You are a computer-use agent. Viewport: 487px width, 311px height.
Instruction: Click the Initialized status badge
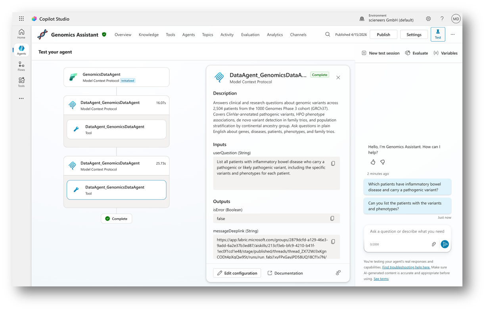[x=128, y=81]
